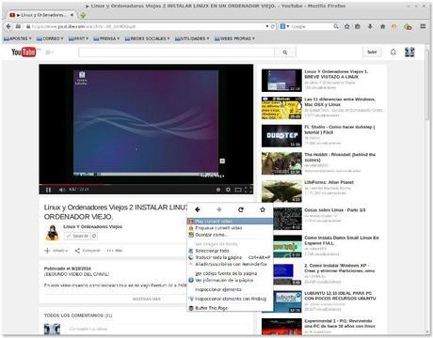Image resolution: width=433 pixels, height=338 pixels.
Task: Click the YouTube logo
Action: tap(24, 52)
